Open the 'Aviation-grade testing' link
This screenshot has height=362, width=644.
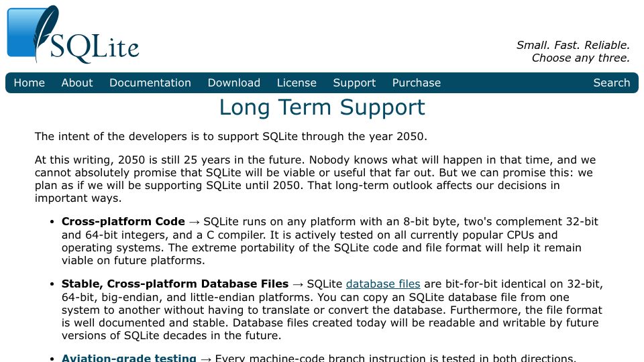coord(129,358)
